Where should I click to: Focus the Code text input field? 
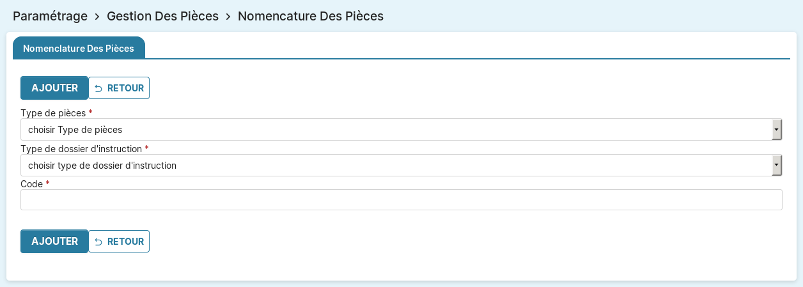[x=401, y=199]
